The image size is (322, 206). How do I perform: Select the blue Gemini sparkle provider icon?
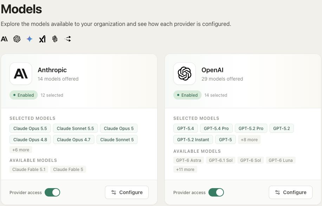point(30,39)
